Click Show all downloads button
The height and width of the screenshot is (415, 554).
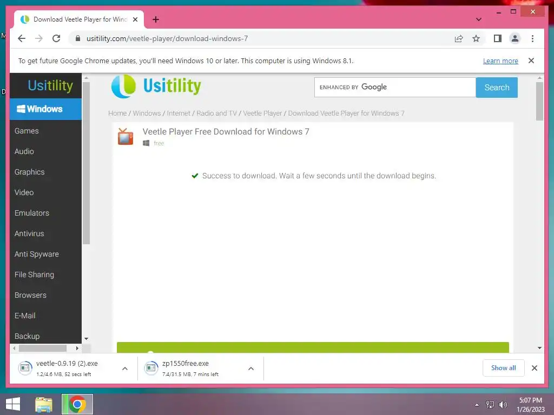pos(503,368)
